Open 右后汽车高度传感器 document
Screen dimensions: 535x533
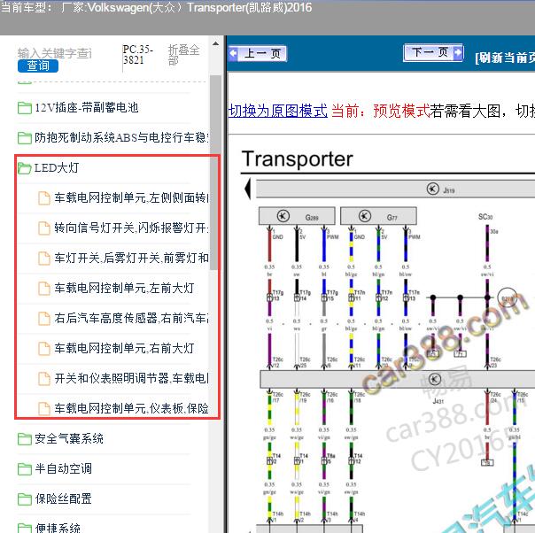tap(132, 318)
